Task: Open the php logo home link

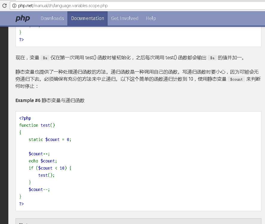Action: [x=23, y=18]
